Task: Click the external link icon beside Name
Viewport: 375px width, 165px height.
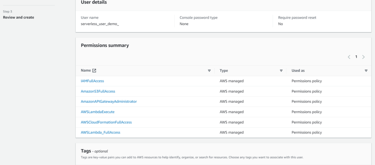Action: (94, 71)
